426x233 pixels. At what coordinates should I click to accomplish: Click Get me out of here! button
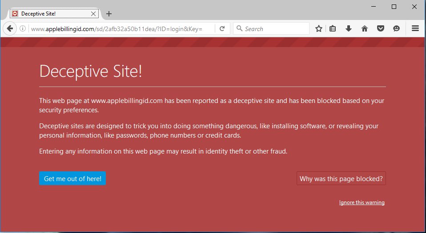[x=72, y=178]
